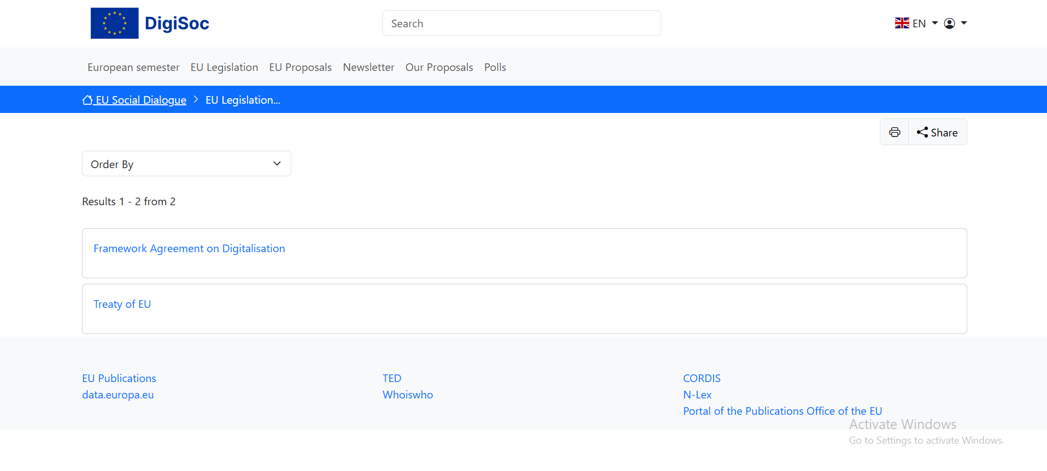Click the print icon button
1047x471 pixels.
pyautogui.click(x=894, y=132)
